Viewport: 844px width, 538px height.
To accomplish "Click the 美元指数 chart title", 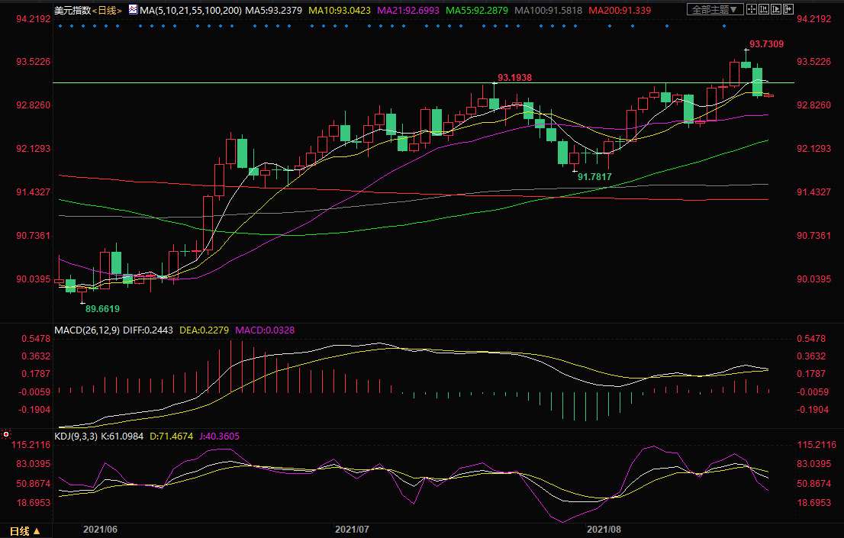I will pos(74,10).
